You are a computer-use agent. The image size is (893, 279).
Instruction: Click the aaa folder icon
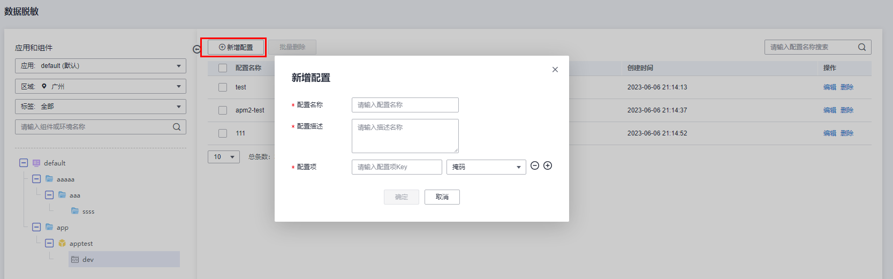(62, 195)
